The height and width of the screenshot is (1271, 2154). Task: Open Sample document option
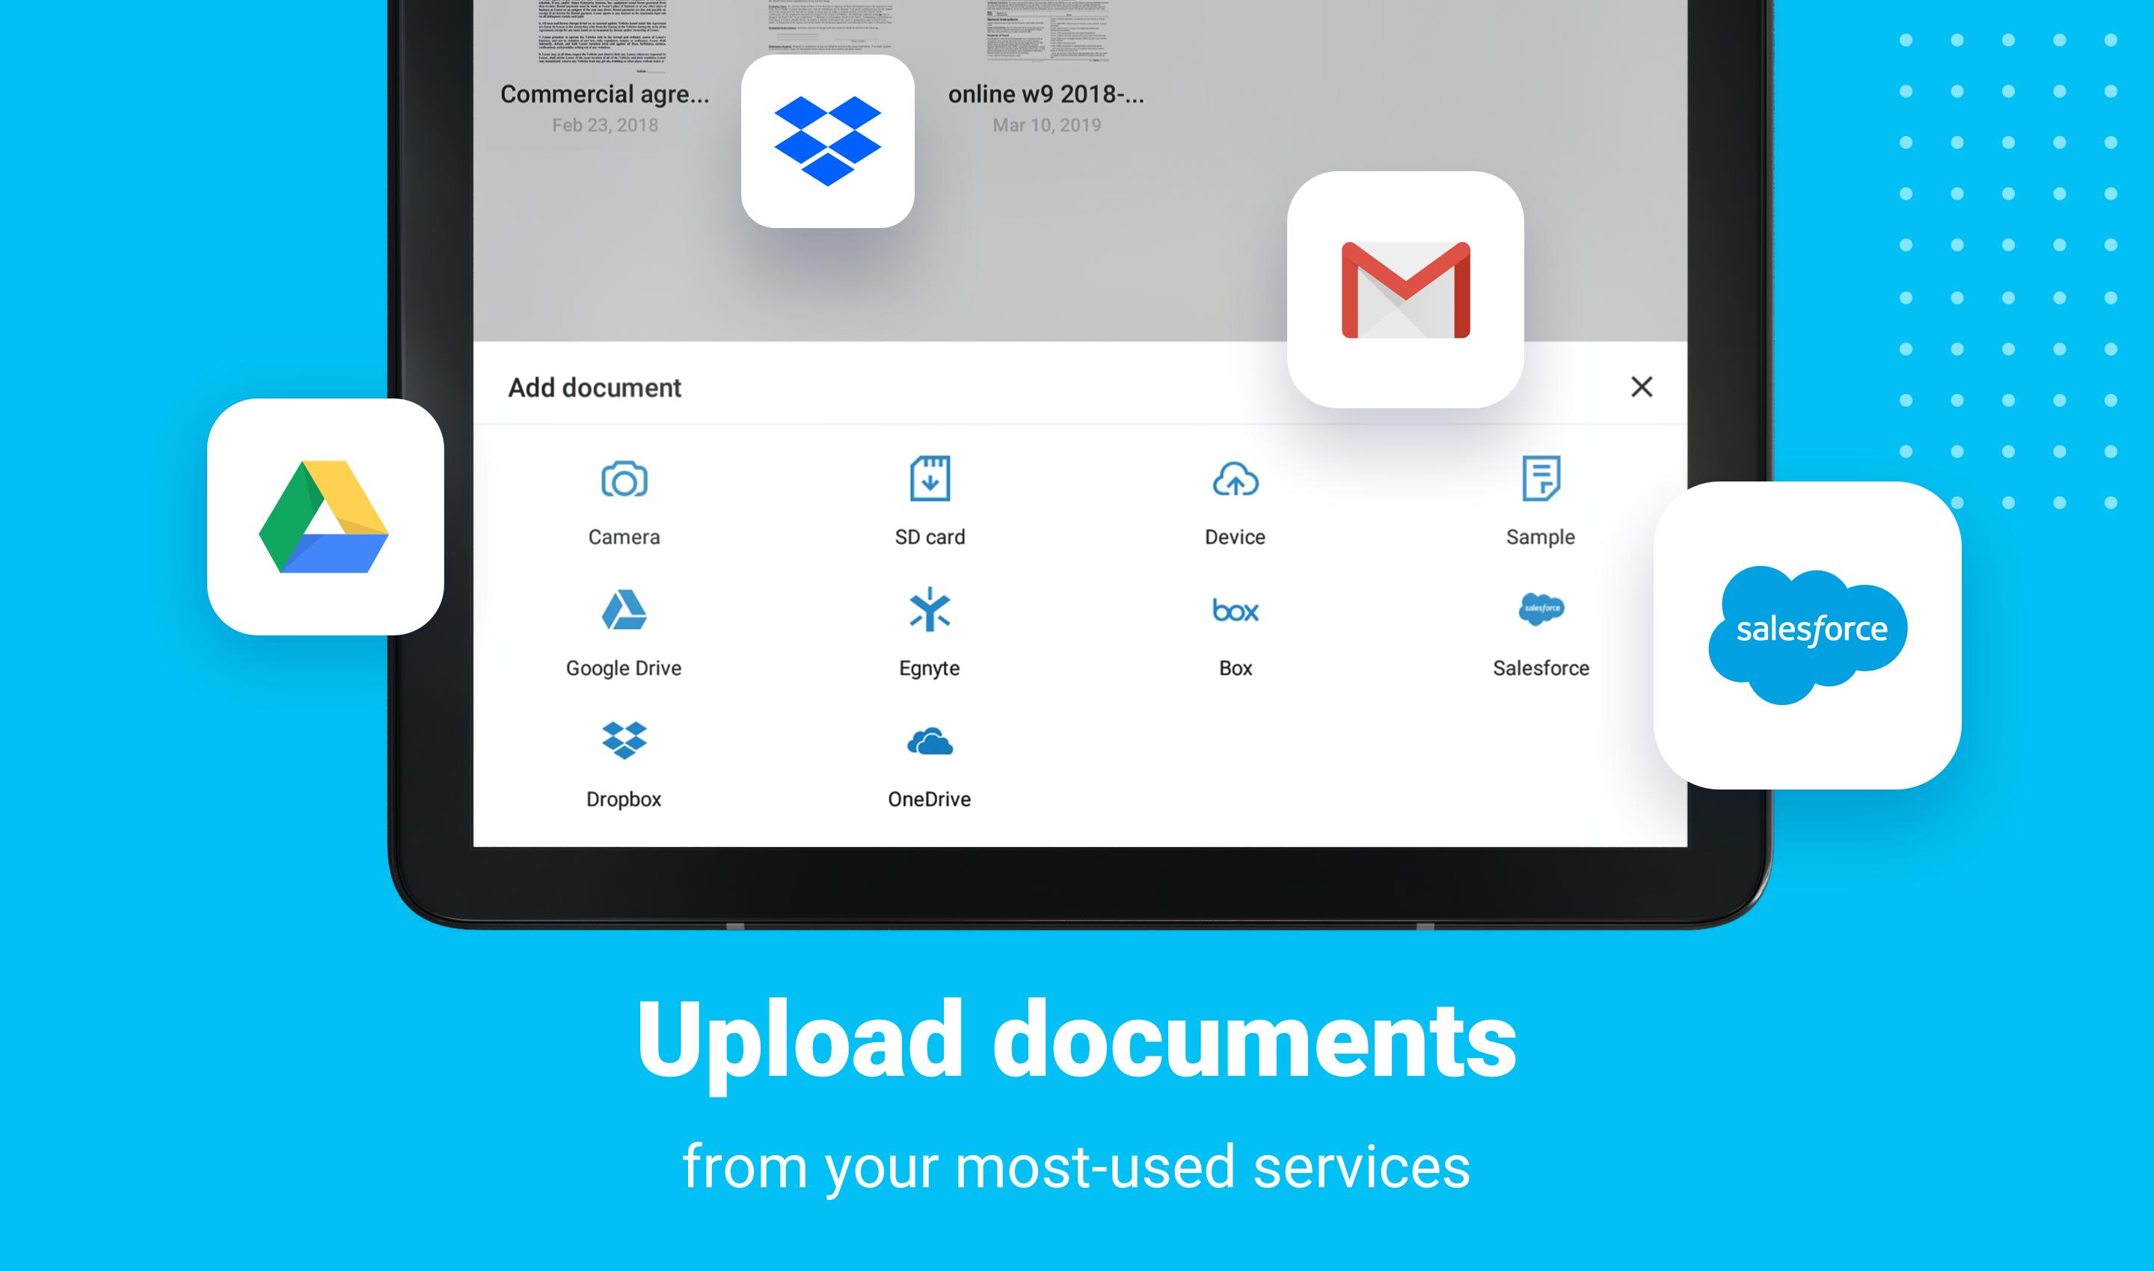(x=1538, y=499)
